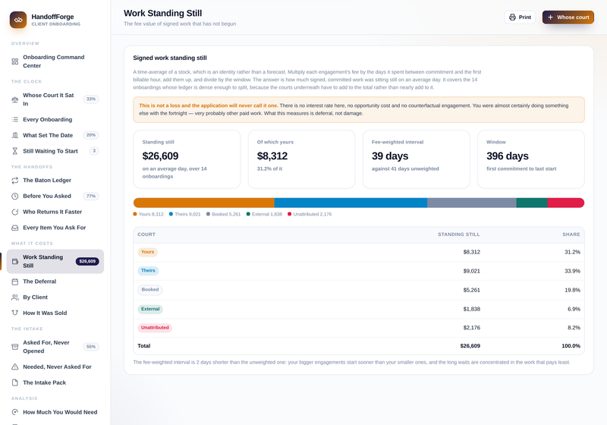The height and width of the screenshot is (425, 607).
Task: Click the SHARE column header
Action: coord(571,235)
